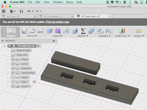The image size is (147, 110).
Task: Open the MODIFY dropdown menu
Action: click(83, 36)
